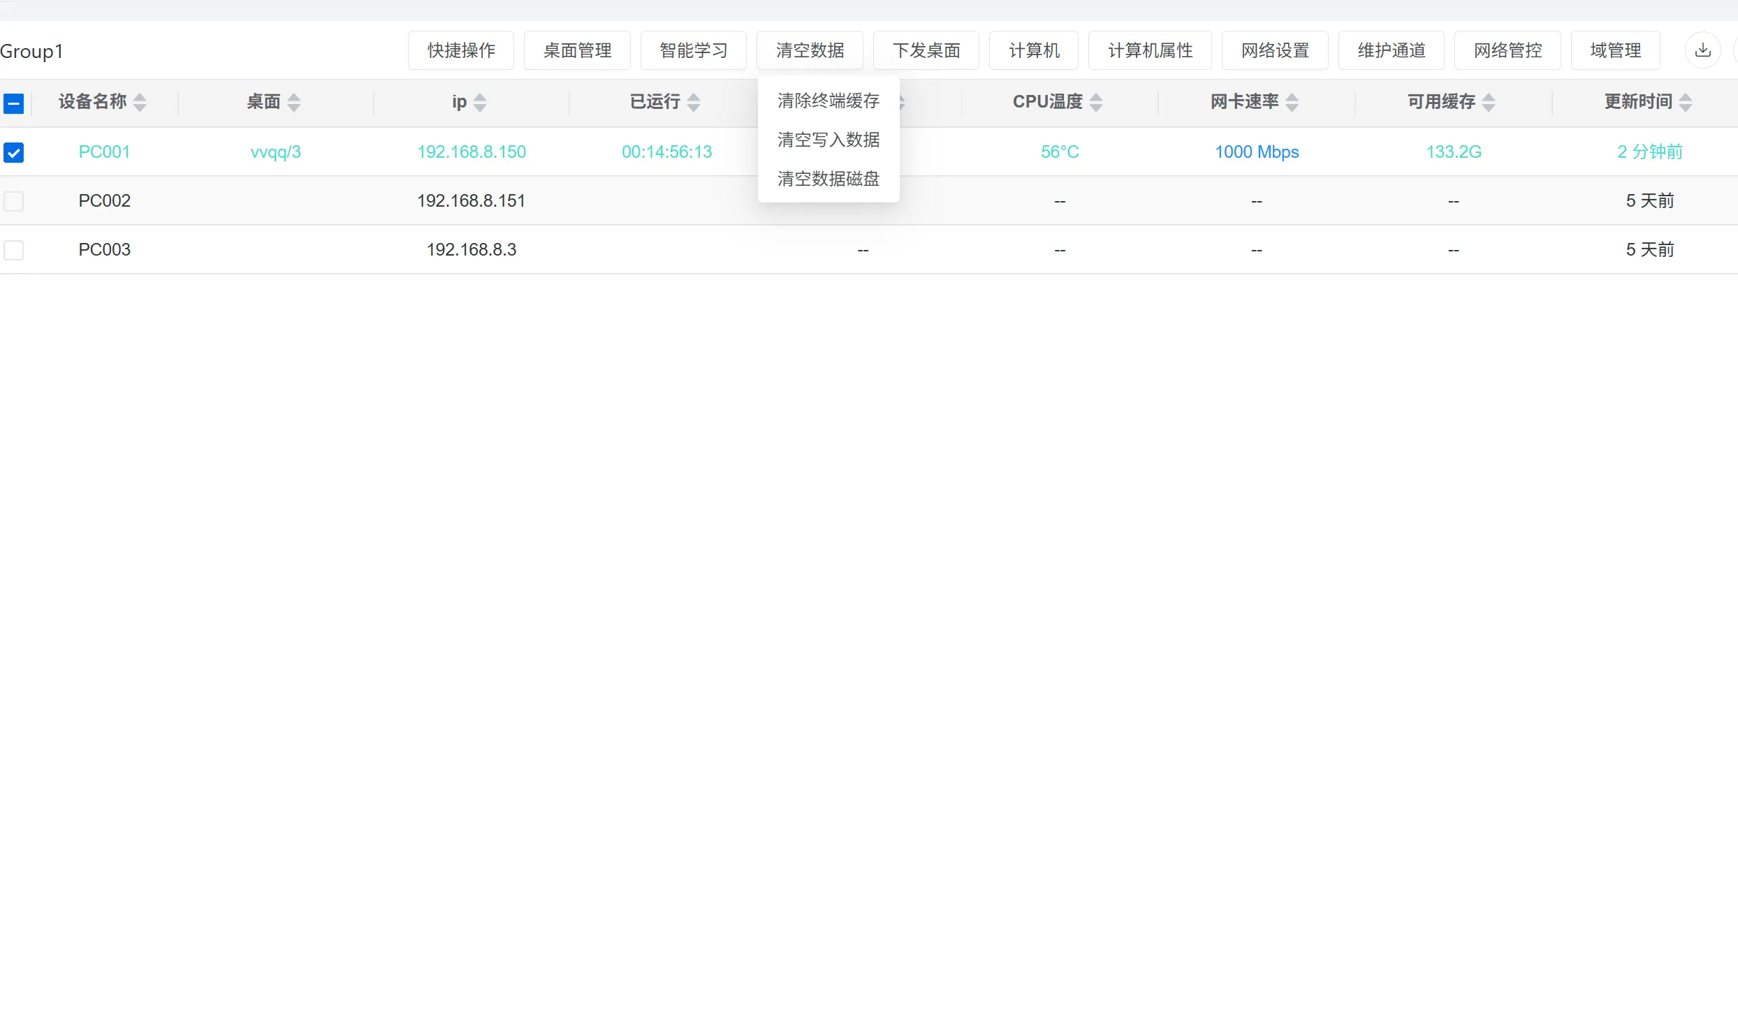Image resolution: width=1738 pixels, height=1016 pixels.
Task: Sort devices by CPU温度 column
Action: click(x=1096, y=103)
